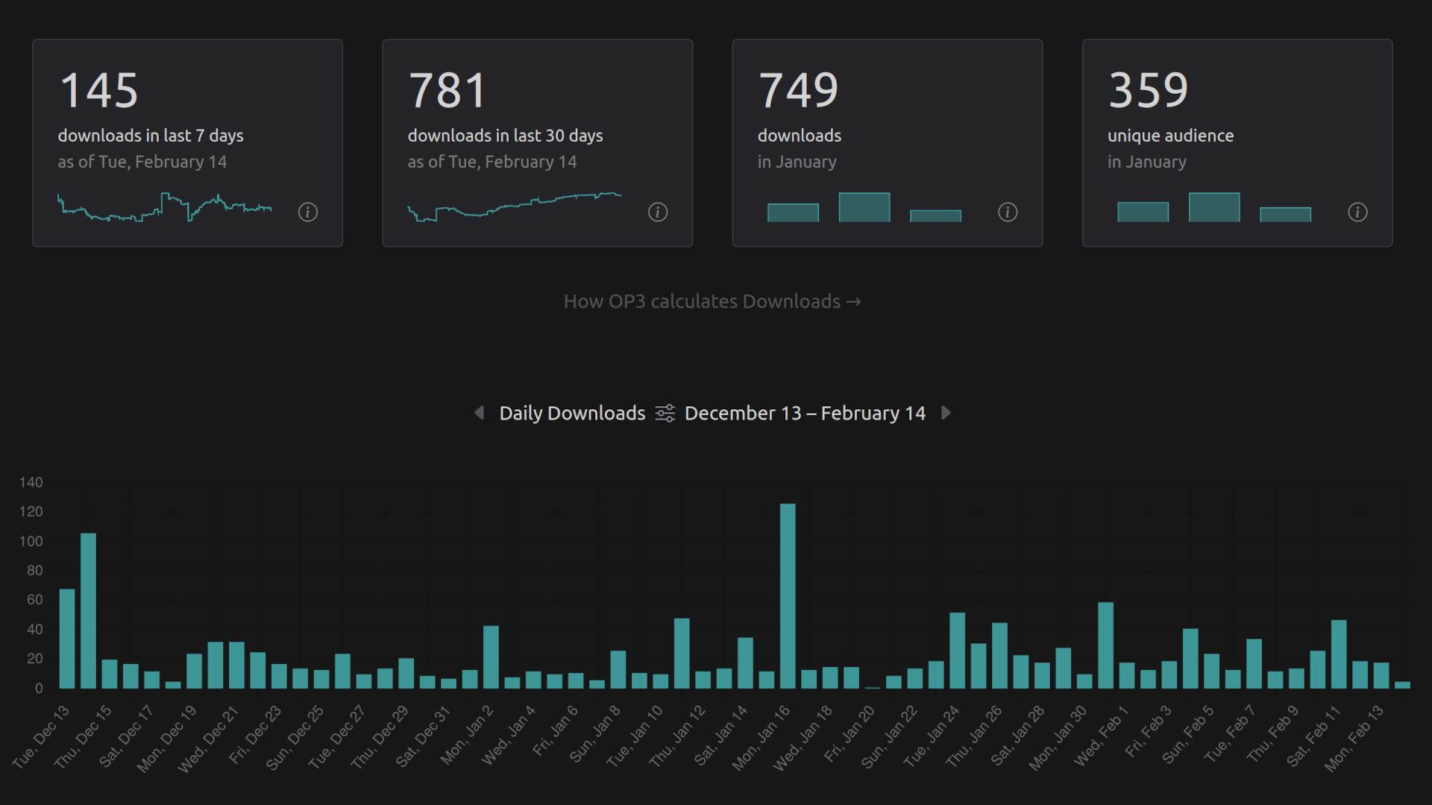
Task: Click the December 13 – February 14 range label
Action: tap(805, 413)
